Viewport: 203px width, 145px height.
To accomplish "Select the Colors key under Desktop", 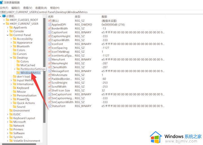I will 25,61.
